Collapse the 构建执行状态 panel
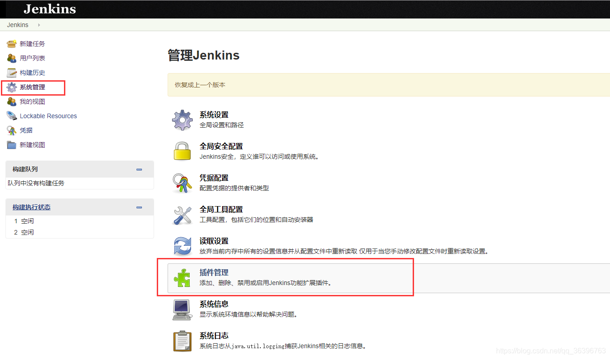 point(139,207)
